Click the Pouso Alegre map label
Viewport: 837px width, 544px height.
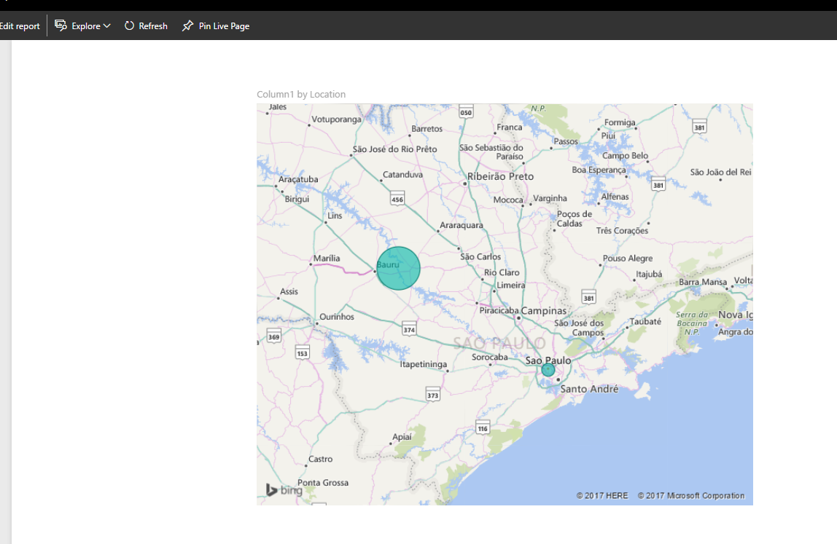click(x=628, y=258)
